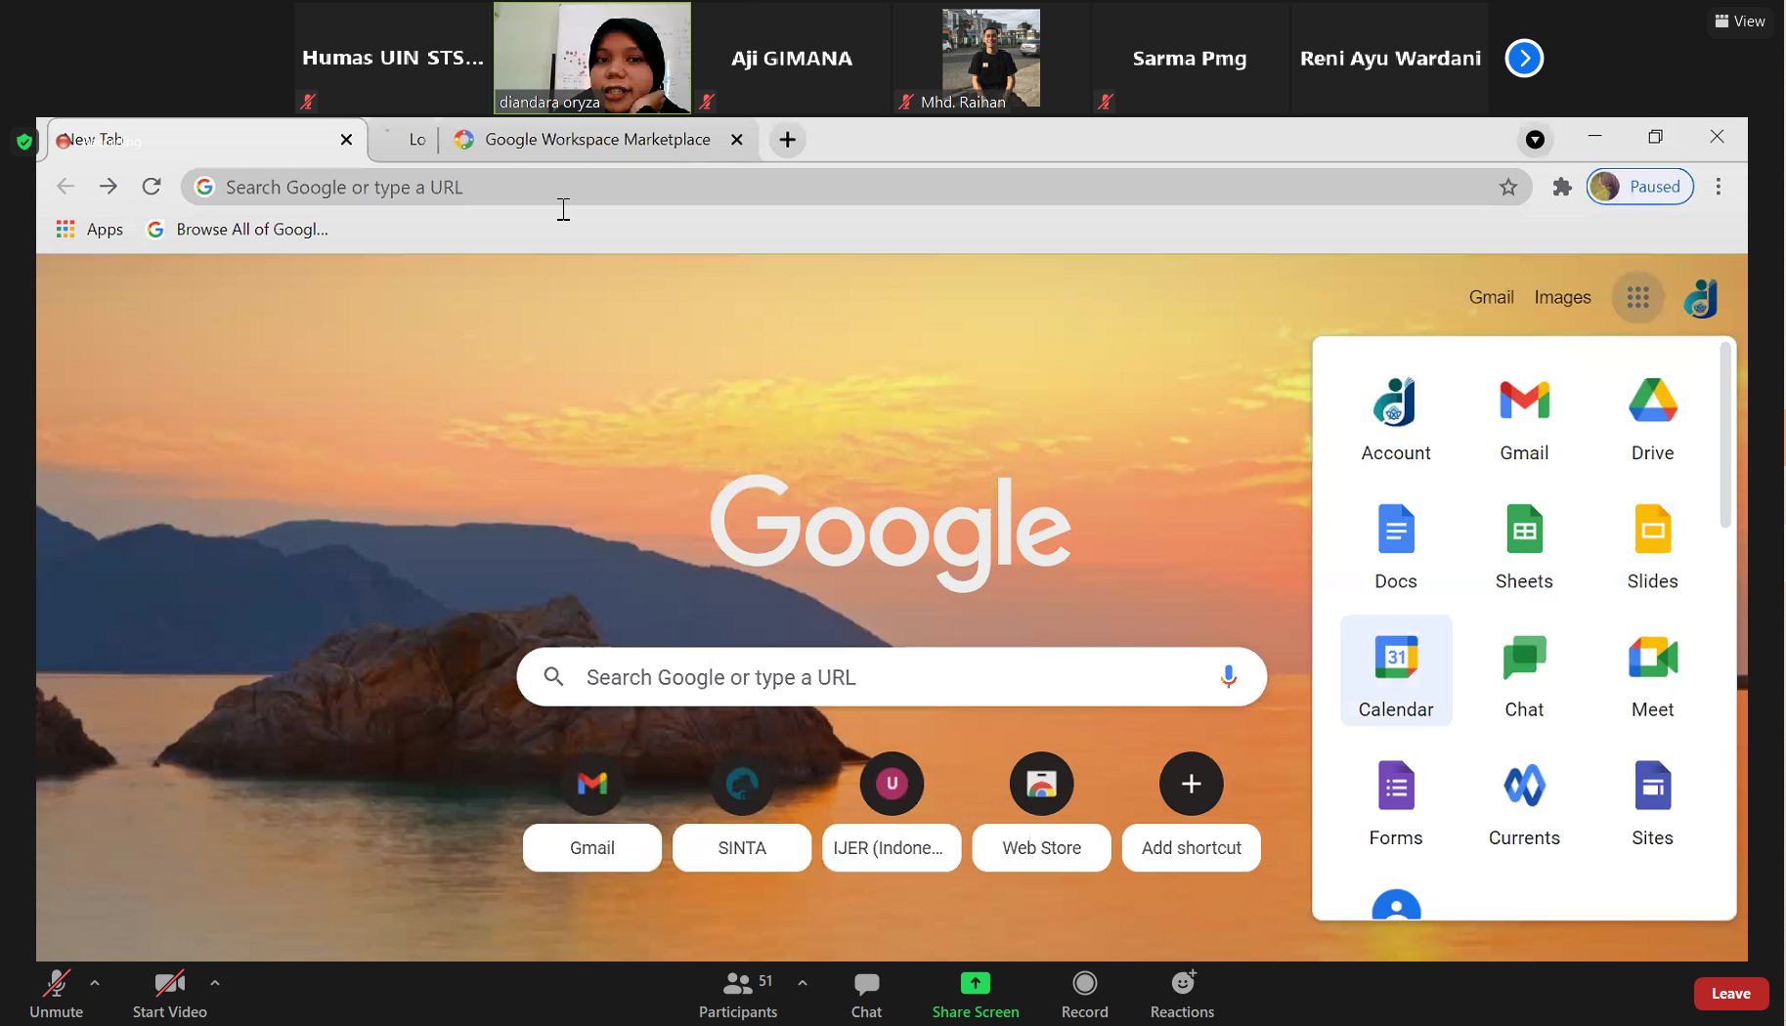Expand video options arrow next to Start Video
This screenshot has width=1786, height=1026.
tap(215, 983)
